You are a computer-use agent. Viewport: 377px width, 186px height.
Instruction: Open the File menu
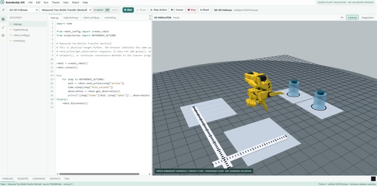point(30,2)
